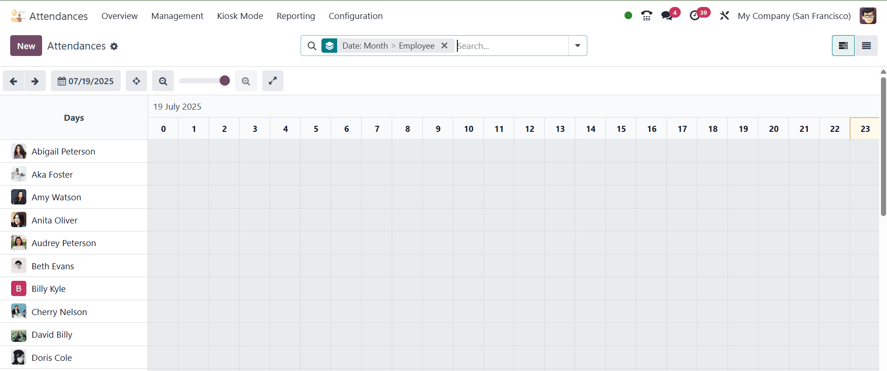887x371 pixels.
Task: Open the Reporting menu
Action: [296, 16]
